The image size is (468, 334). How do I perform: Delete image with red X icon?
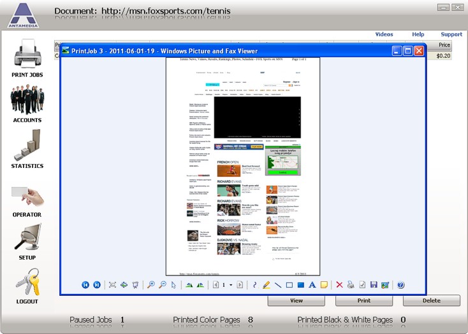pos(339,285)
